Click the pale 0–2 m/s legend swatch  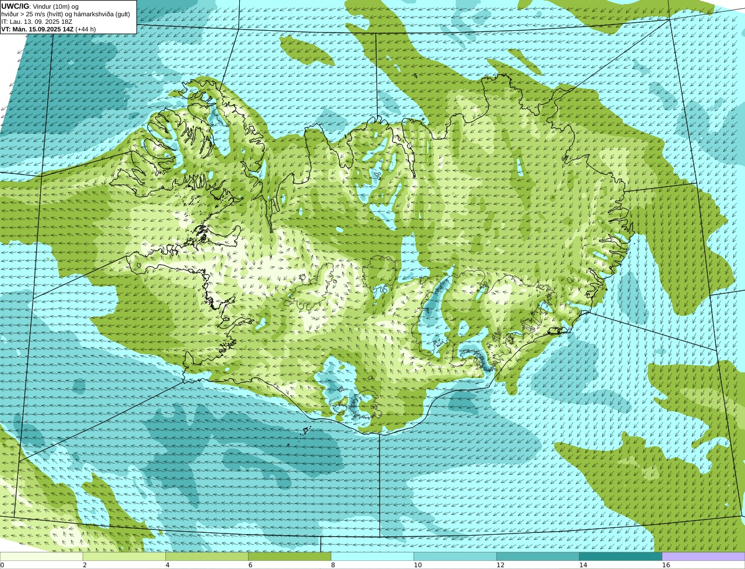[41, 557]
